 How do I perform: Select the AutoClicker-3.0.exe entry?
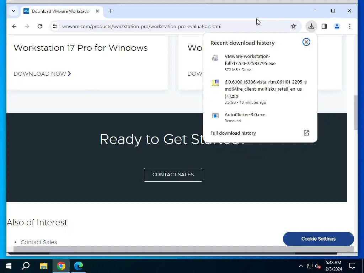(260, 117)
